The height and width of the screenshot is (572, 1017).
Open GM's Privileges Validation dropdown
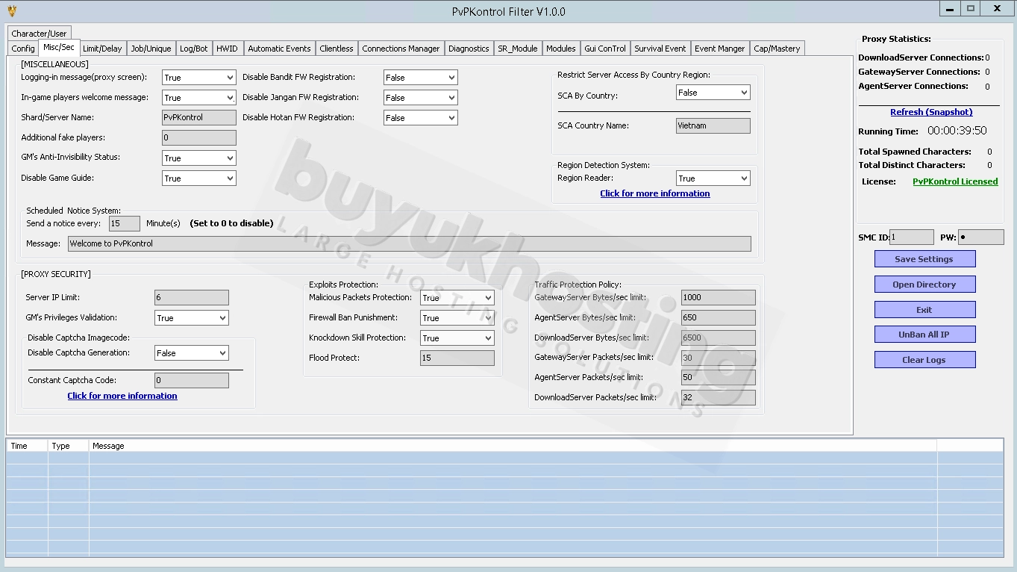click(x=191, y=318)
